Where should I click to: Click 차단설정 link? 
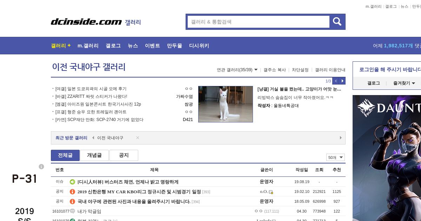(300, 70)
